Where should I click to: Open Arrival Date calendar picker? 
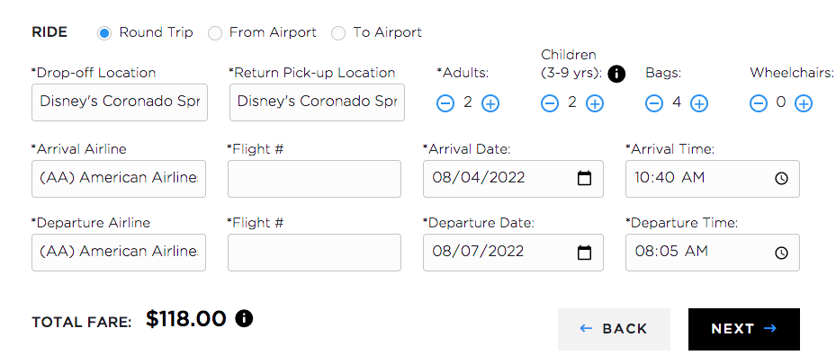click(585, 179)
